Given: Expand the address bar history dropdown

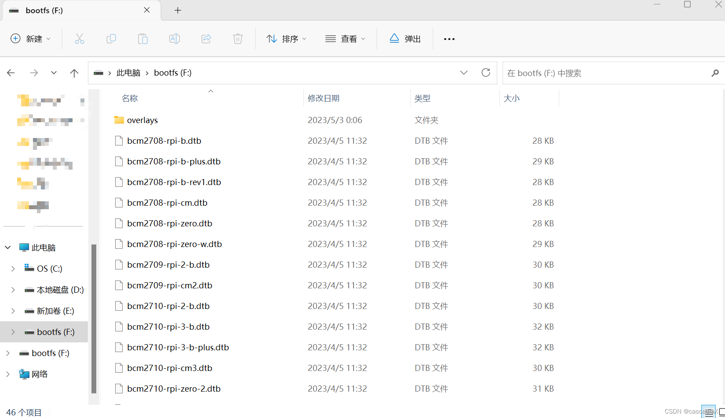Looking at the screenshot, I should pos(464,73).
